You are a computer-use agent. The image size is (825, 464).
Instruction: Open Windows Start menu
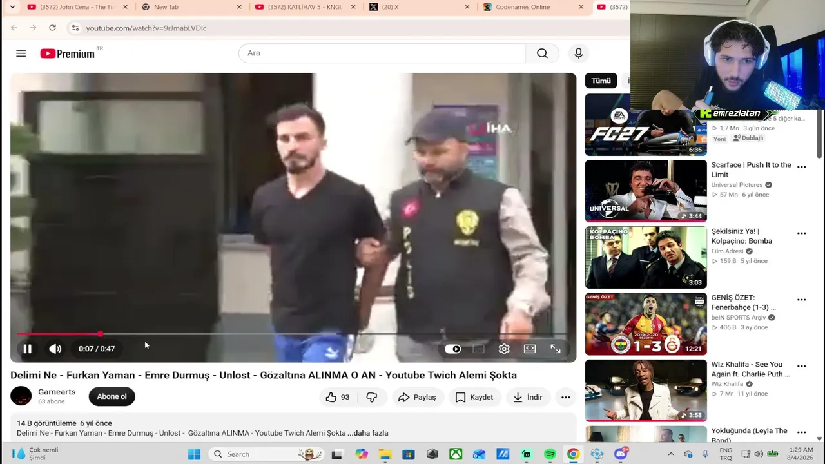(x=194, y=454)
